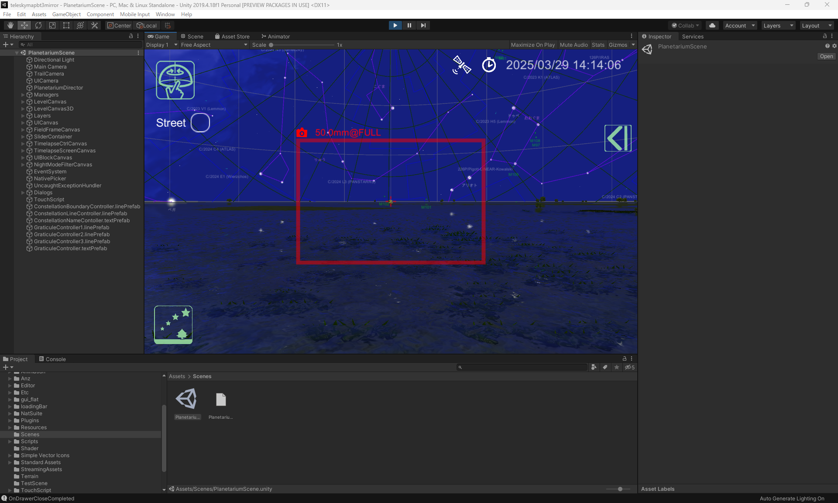Click the Game view Scale slider

click(302, 45)
